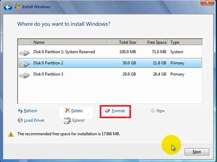Sort by the Name column header
The height and width of the screenshot is (162, 217).
[69, 42]
